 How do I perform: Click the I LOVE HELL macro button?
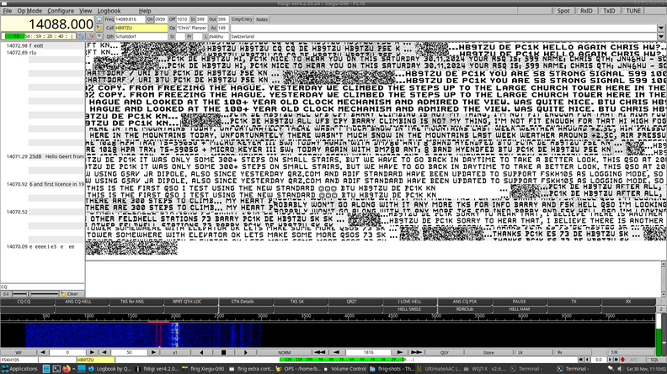pos(409,302)
